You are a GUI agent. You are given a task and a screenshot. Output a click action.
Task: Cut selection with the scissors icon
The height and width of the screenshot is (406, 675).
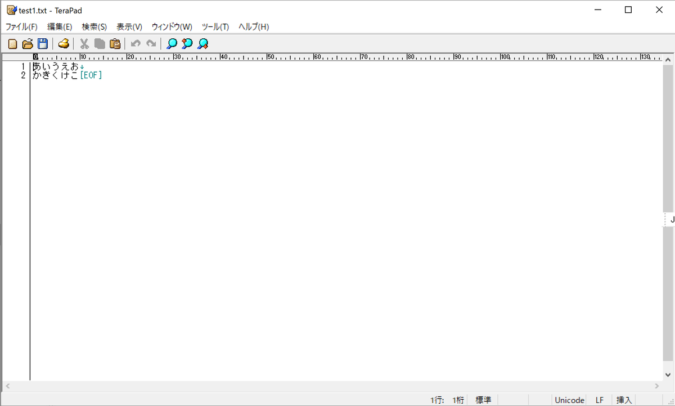point(84,44)
